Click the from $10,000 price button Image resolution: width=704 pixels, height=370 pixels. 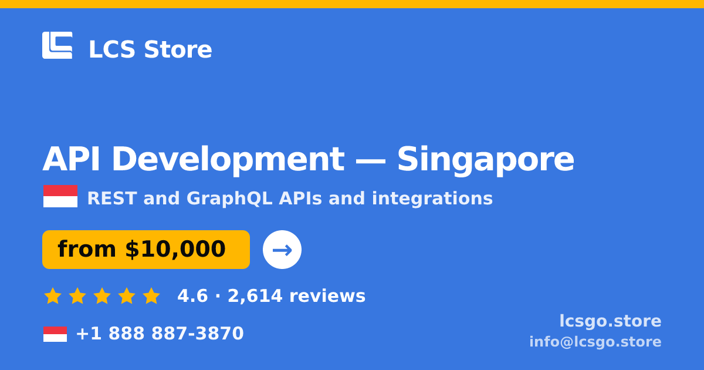[x=146, y=250]
